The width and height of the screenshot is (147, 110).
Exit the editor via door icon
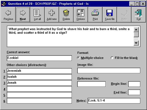pyautogui.click(x=139, y=15)
